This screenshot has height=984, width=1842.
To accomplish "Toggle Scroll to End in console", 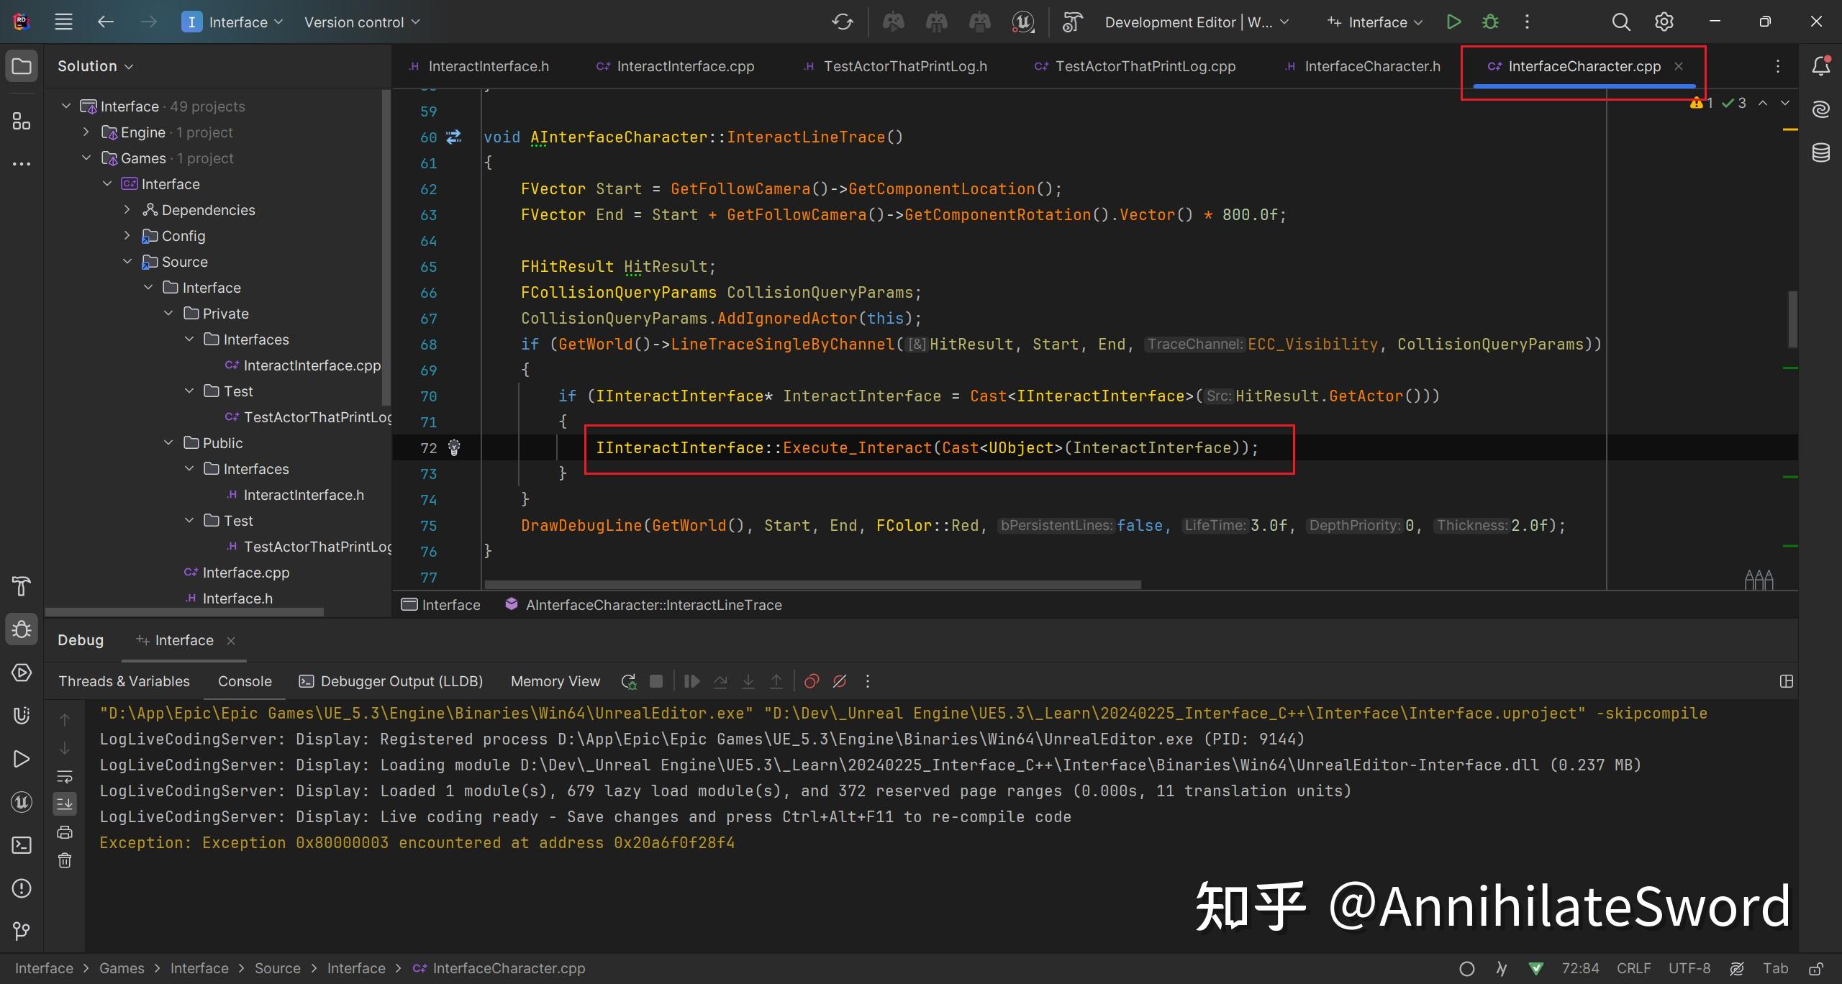I will (65, 803).
